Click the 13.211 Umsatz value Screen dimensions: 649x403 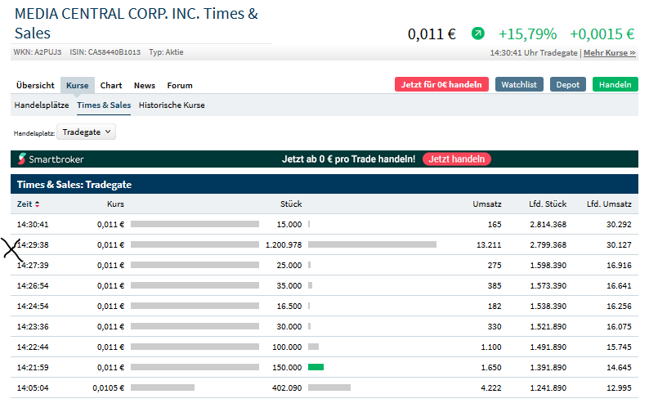[x=489, y=245]
